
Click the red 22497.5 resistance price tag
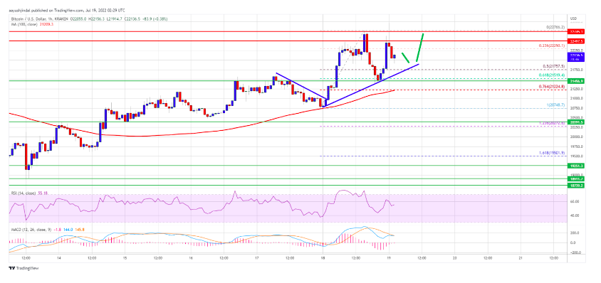pyautogui.click(x=575, y=41)
